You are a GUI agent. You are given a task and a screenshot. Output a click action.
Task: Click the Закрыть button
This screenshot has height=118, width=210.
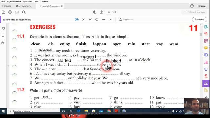[x=199, y=20]
